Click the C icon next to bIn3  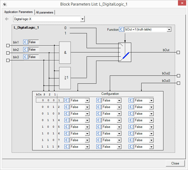(25, 57)
